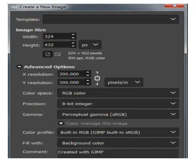Open Color profile Built-in RGB dropdown
This screenshot has height=161, width=195.
pyautogui.click(x=118, y=132)
